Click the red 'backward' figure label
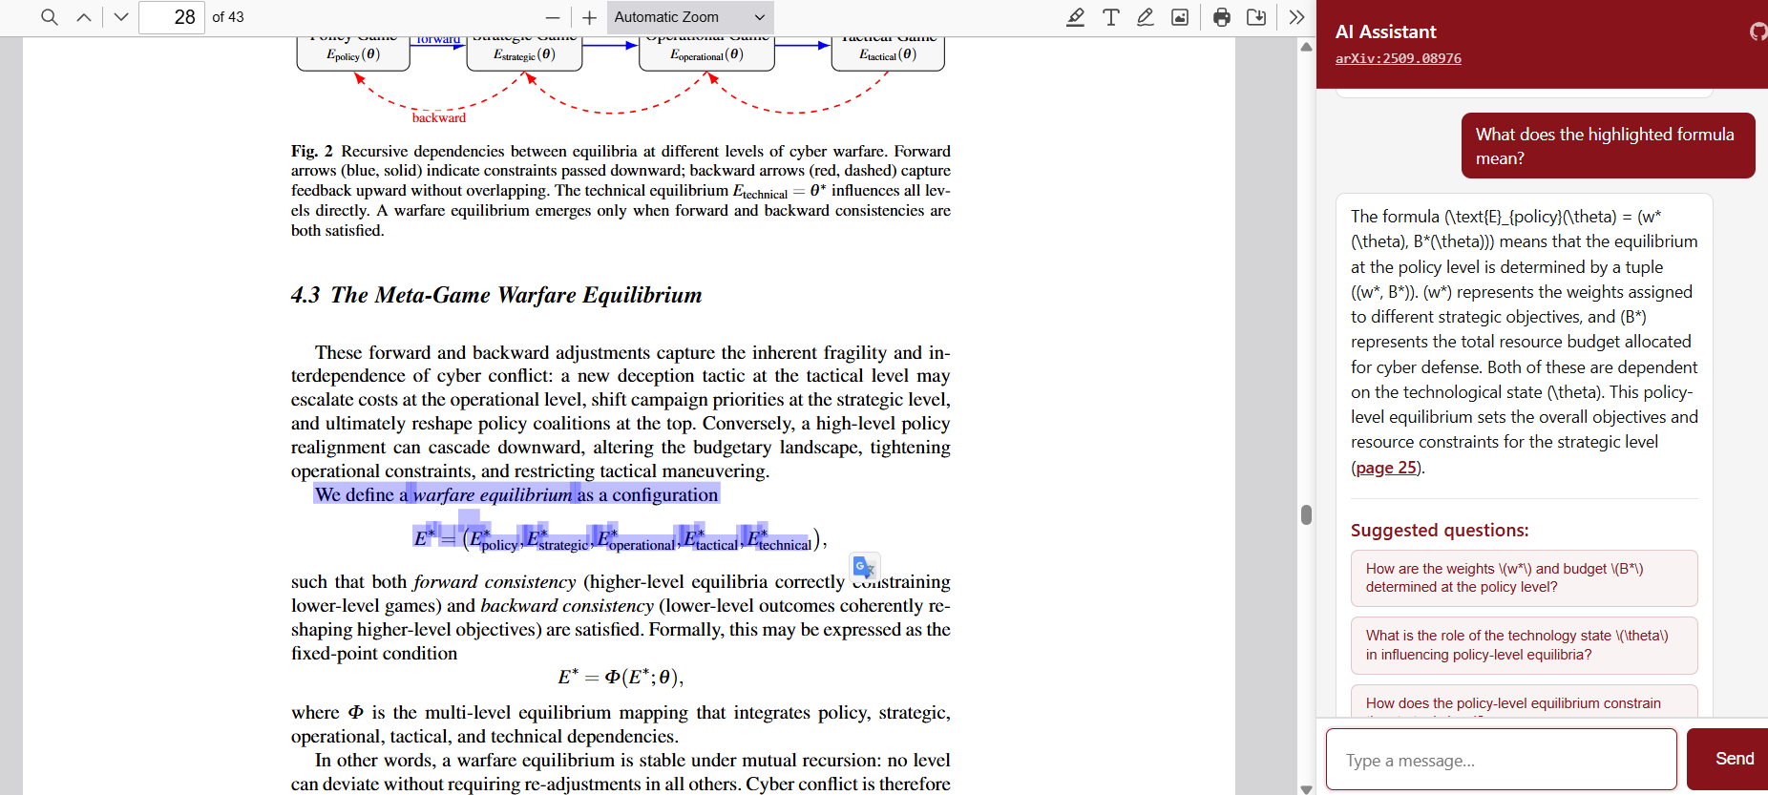 439,117
